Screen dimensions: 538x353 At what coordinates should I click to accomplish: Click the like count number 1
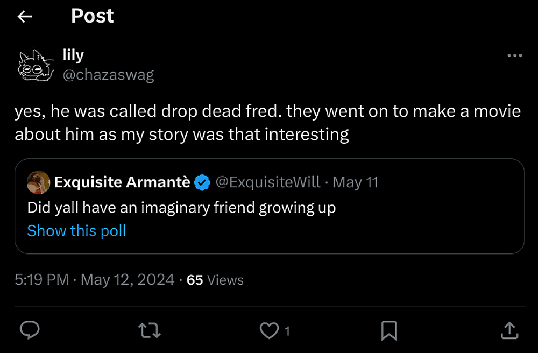click(x=287, y=331)
